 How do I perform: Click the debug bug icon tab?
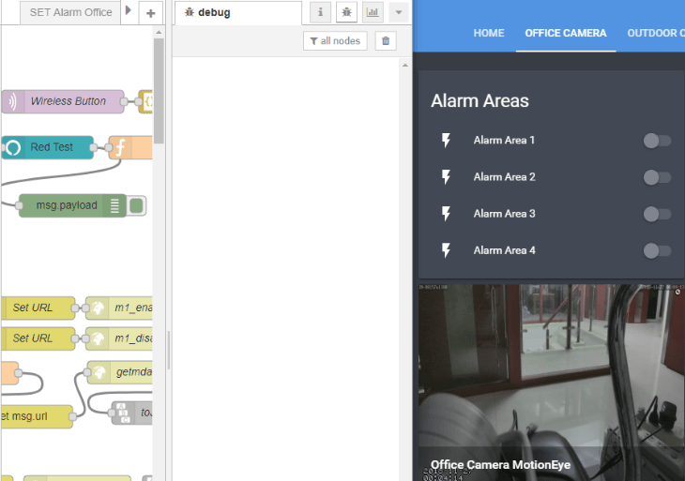[346, 12]
